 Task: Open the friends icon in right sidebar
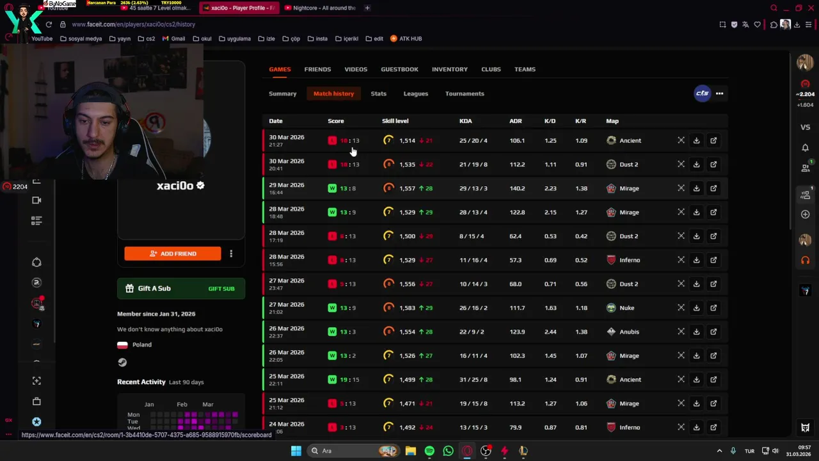805,168
